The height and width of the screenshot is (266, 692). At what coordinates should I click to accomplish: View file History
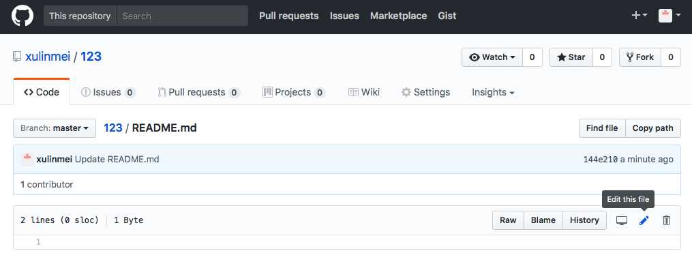click(584, 220)
